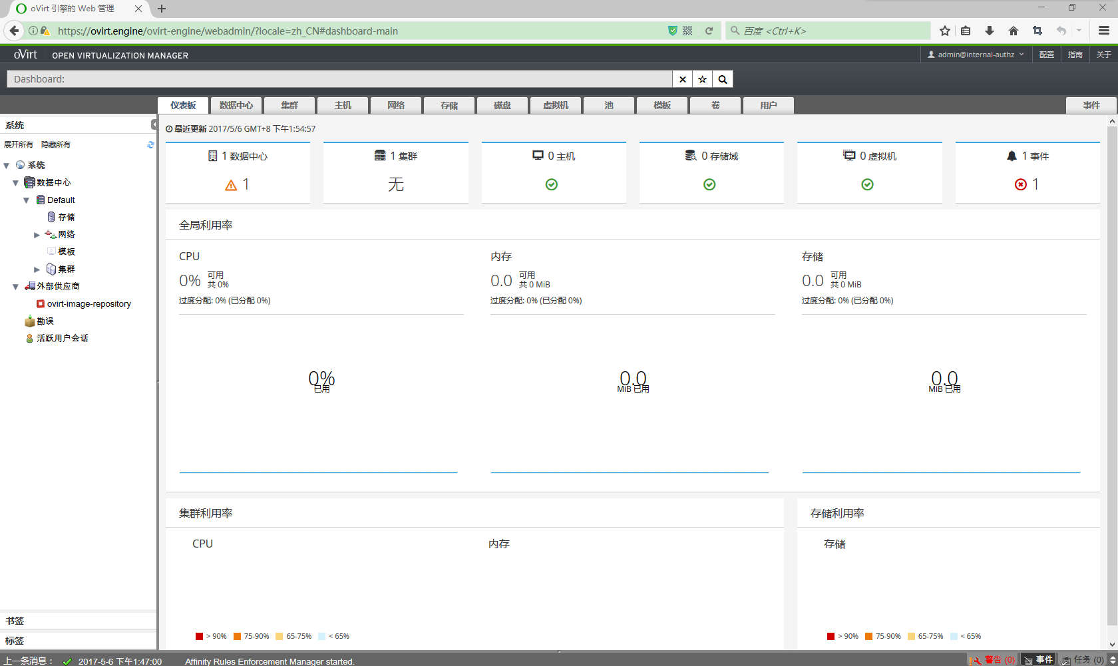Click 展开所有 to expand all tree nodes
The width and height of the screenshot is (1118, 666).
click(19, 144)
